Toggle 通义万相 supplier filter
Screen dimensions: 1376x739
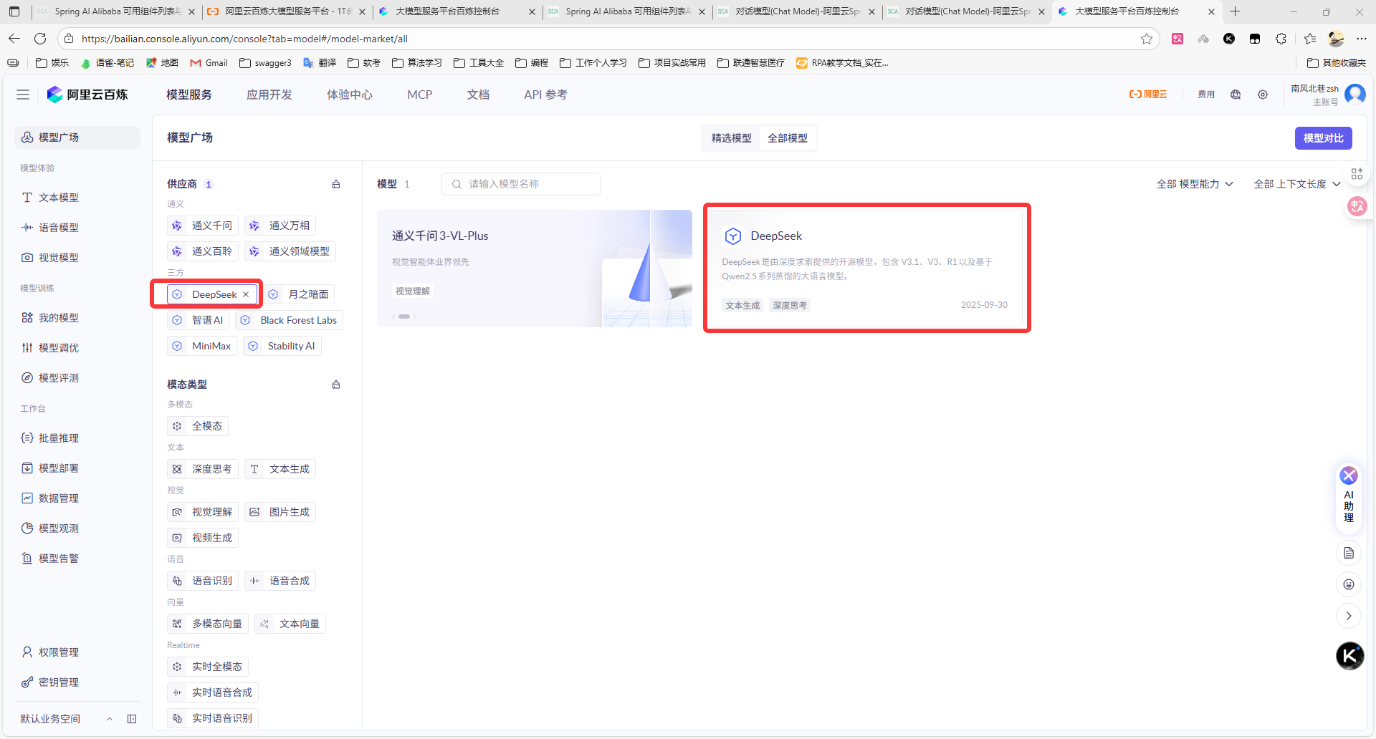280,226
